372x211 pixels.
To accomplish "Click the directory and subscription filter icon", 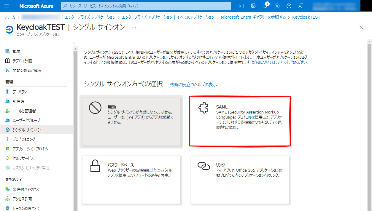I will coord(253,6).
